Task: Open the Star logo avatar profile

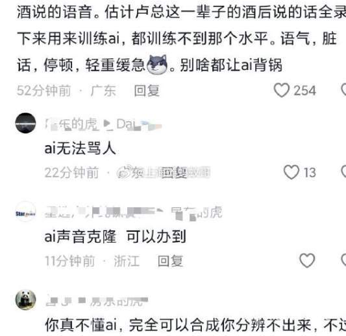Action: tap(25, 212)
